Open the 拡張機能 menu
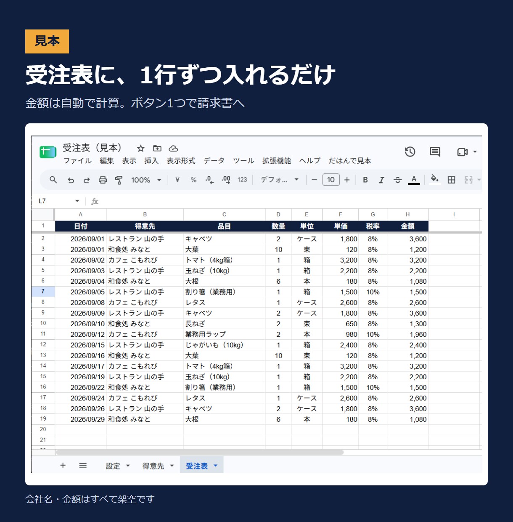513x522 pixels. 277,161
